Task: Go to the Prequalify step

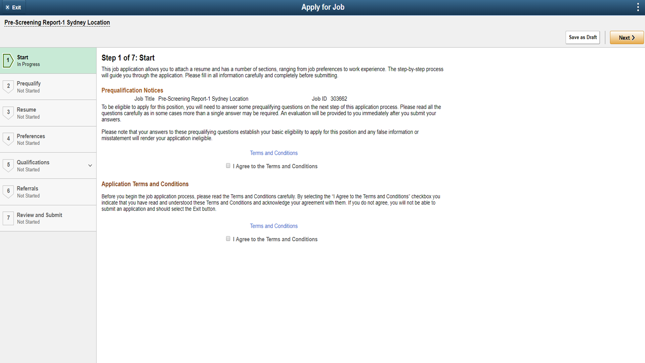Action: (x=29, y=84)
